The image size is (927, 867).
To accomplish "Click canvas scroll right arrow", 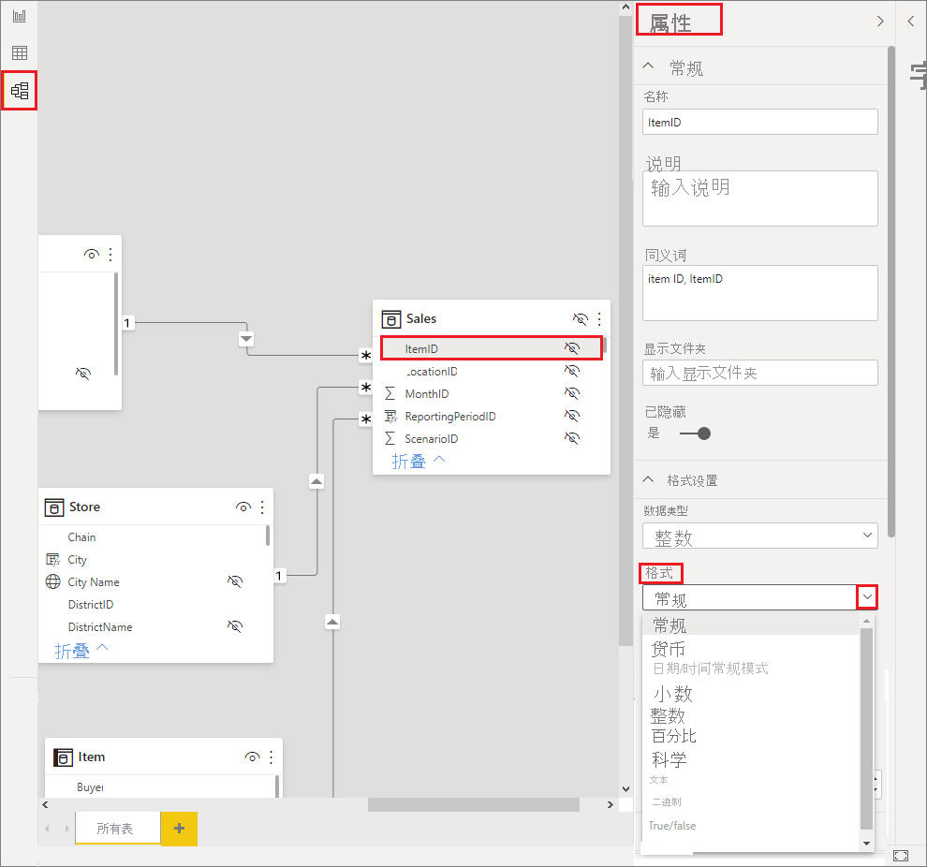I will pos(611,805).
